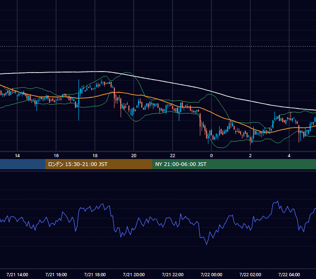Click the hour label 2 on price chart axis
Screen dimensions: 316x279
(x=250, y=156)
